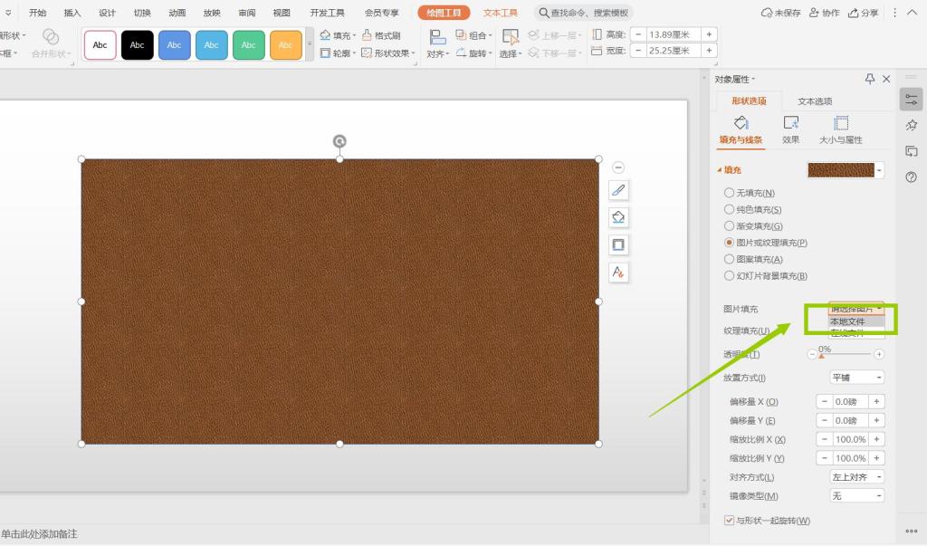The image size is (927, 546).
Task: Click the slide transition sidebar icon
Action: click(x=911, y=151)
